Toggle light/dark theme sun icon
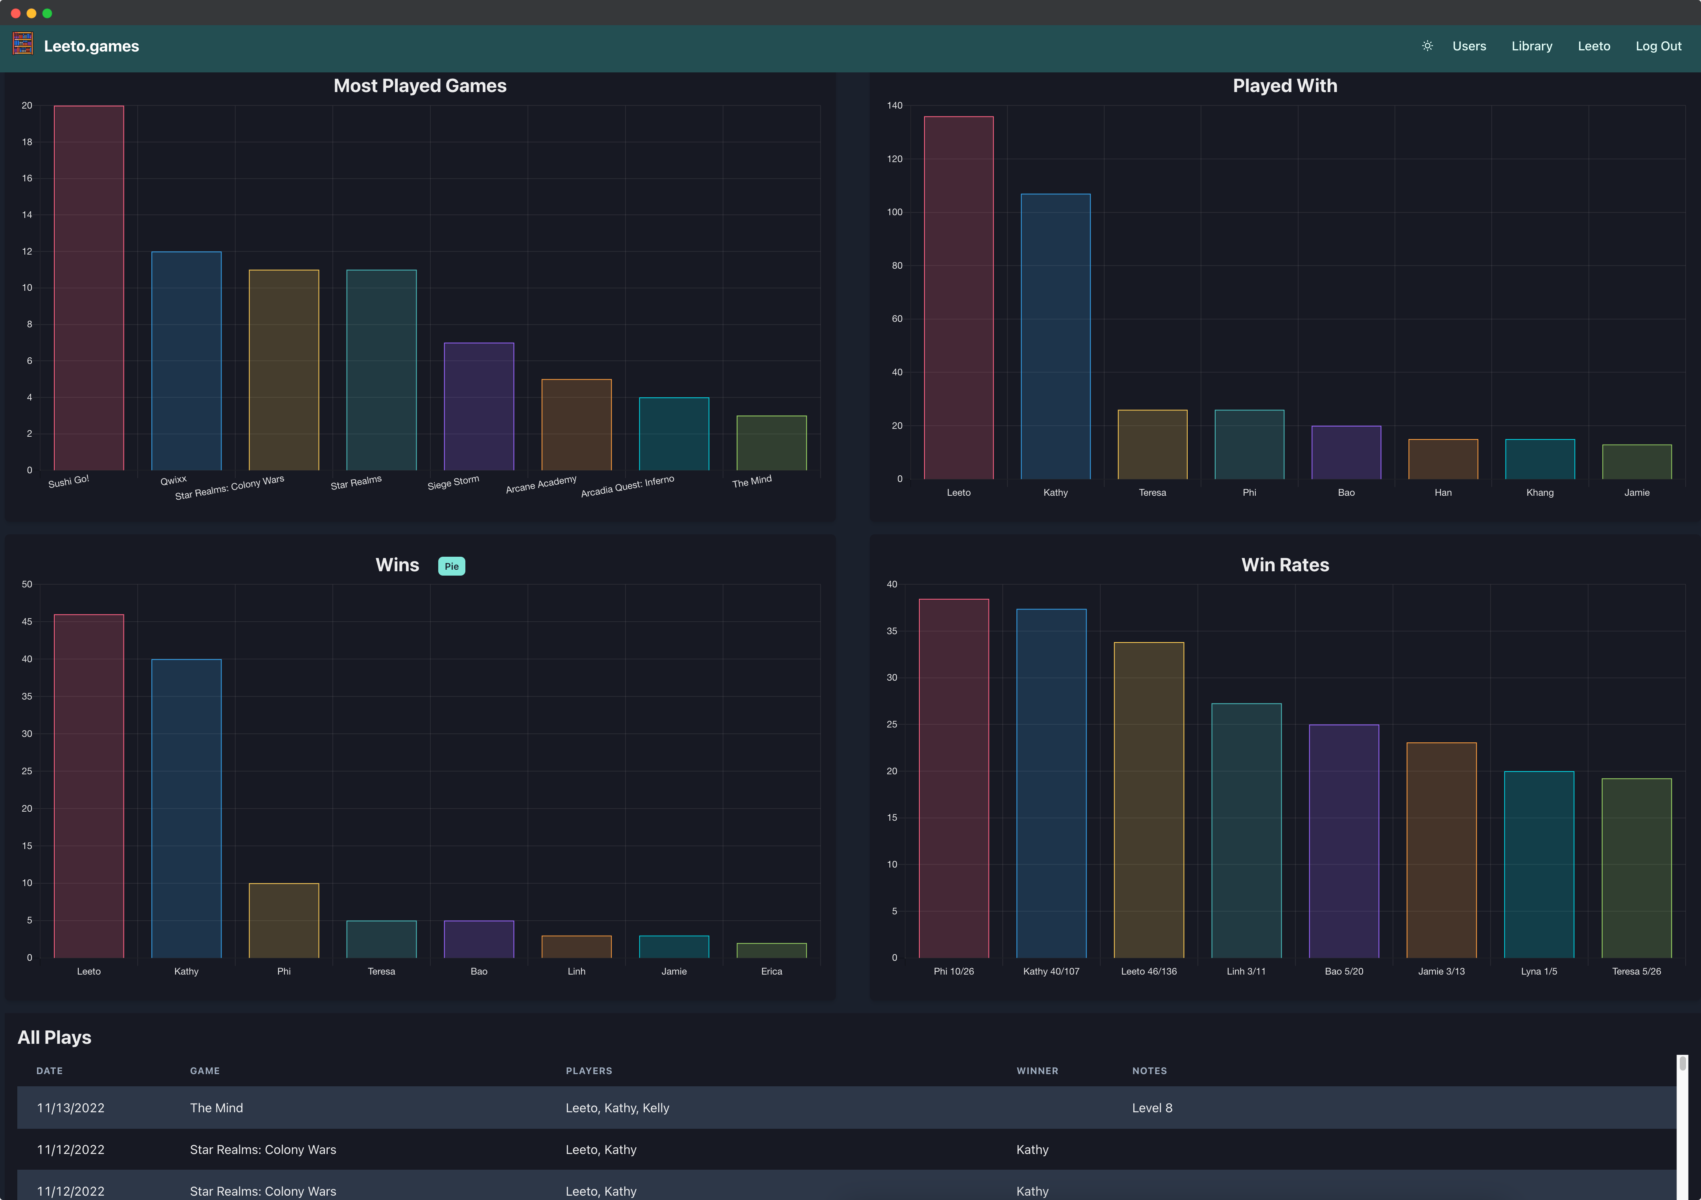Screen dimensions: 1701x1200 (x=1427, y=46)
